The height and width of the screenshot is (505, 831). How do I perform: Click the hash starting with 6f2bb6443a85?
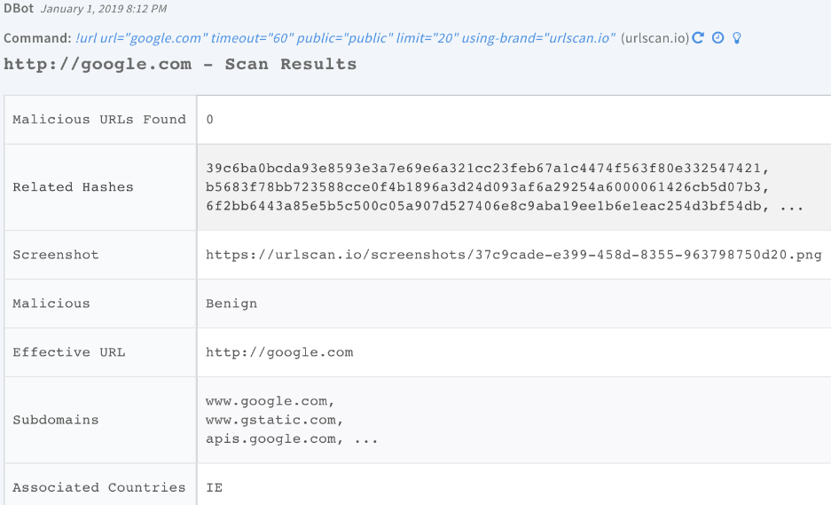point(483,207)
